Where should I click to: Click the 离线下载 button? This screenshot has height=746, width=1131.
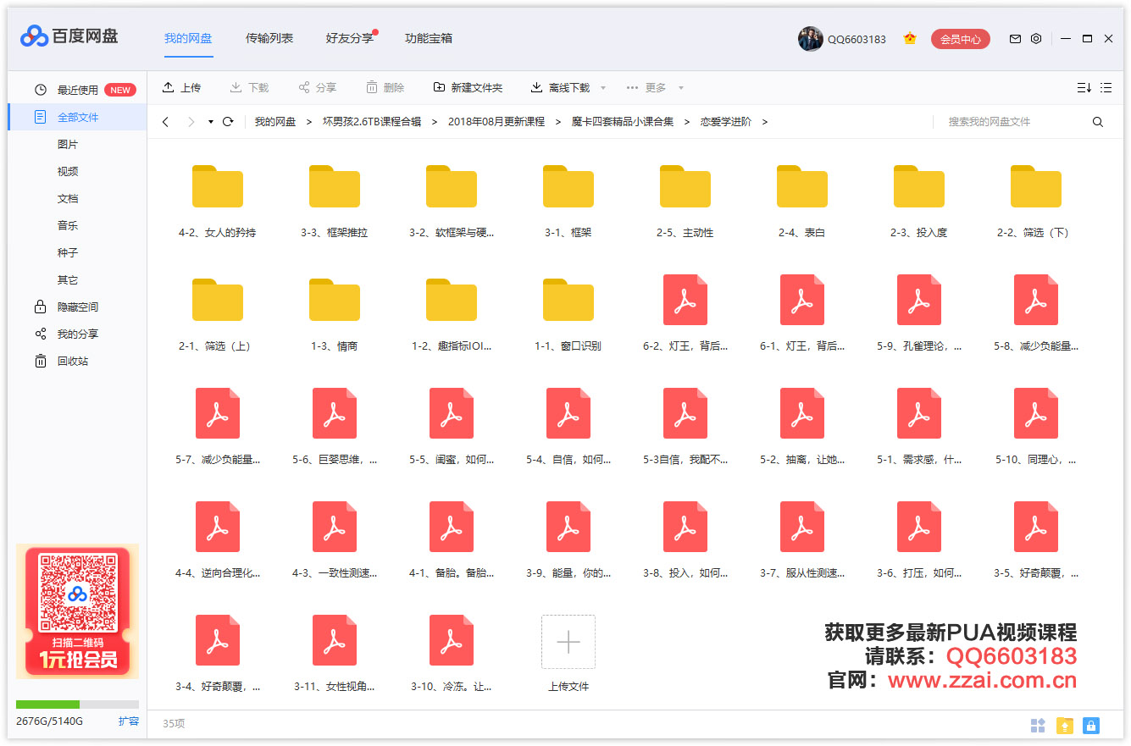tap(560, 88)
